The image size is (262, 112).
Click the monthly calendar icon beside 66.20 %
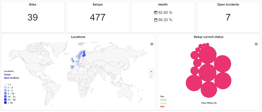[x=156, y=20]
